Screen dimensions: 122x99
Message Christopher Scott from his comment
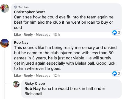[43, 35]
